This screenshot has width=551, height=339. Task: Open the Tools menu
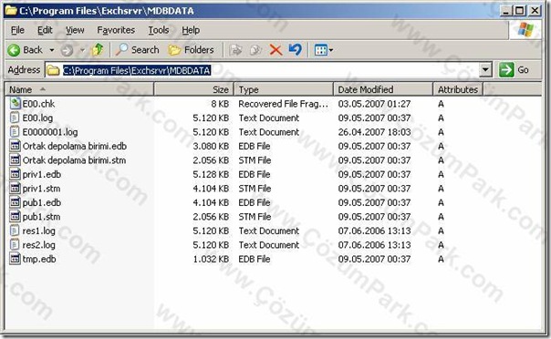click(159, 31)
